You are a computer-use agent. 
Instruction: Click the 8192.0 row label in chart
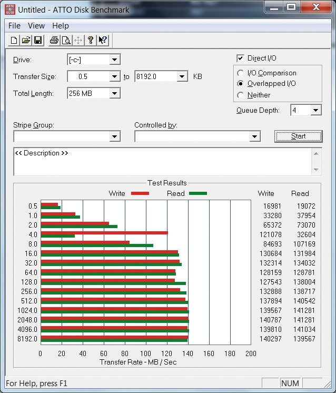click(x=27, y=339)
